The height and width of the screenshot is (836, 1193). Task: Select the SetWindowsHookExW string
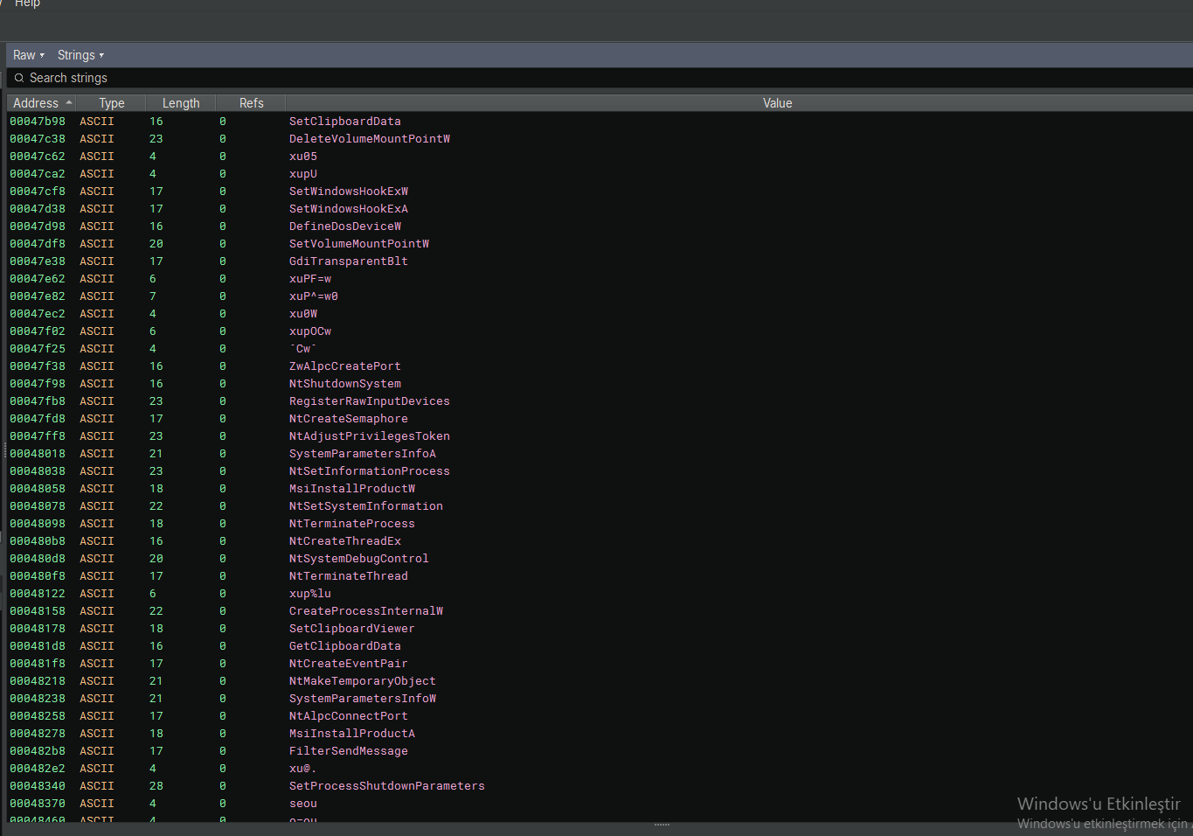349,192
